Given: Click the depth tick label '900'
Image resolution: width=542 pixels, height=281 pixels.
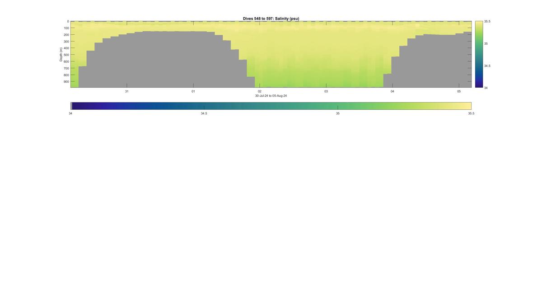Looking at the screenshot, I should tap(66, 82).
